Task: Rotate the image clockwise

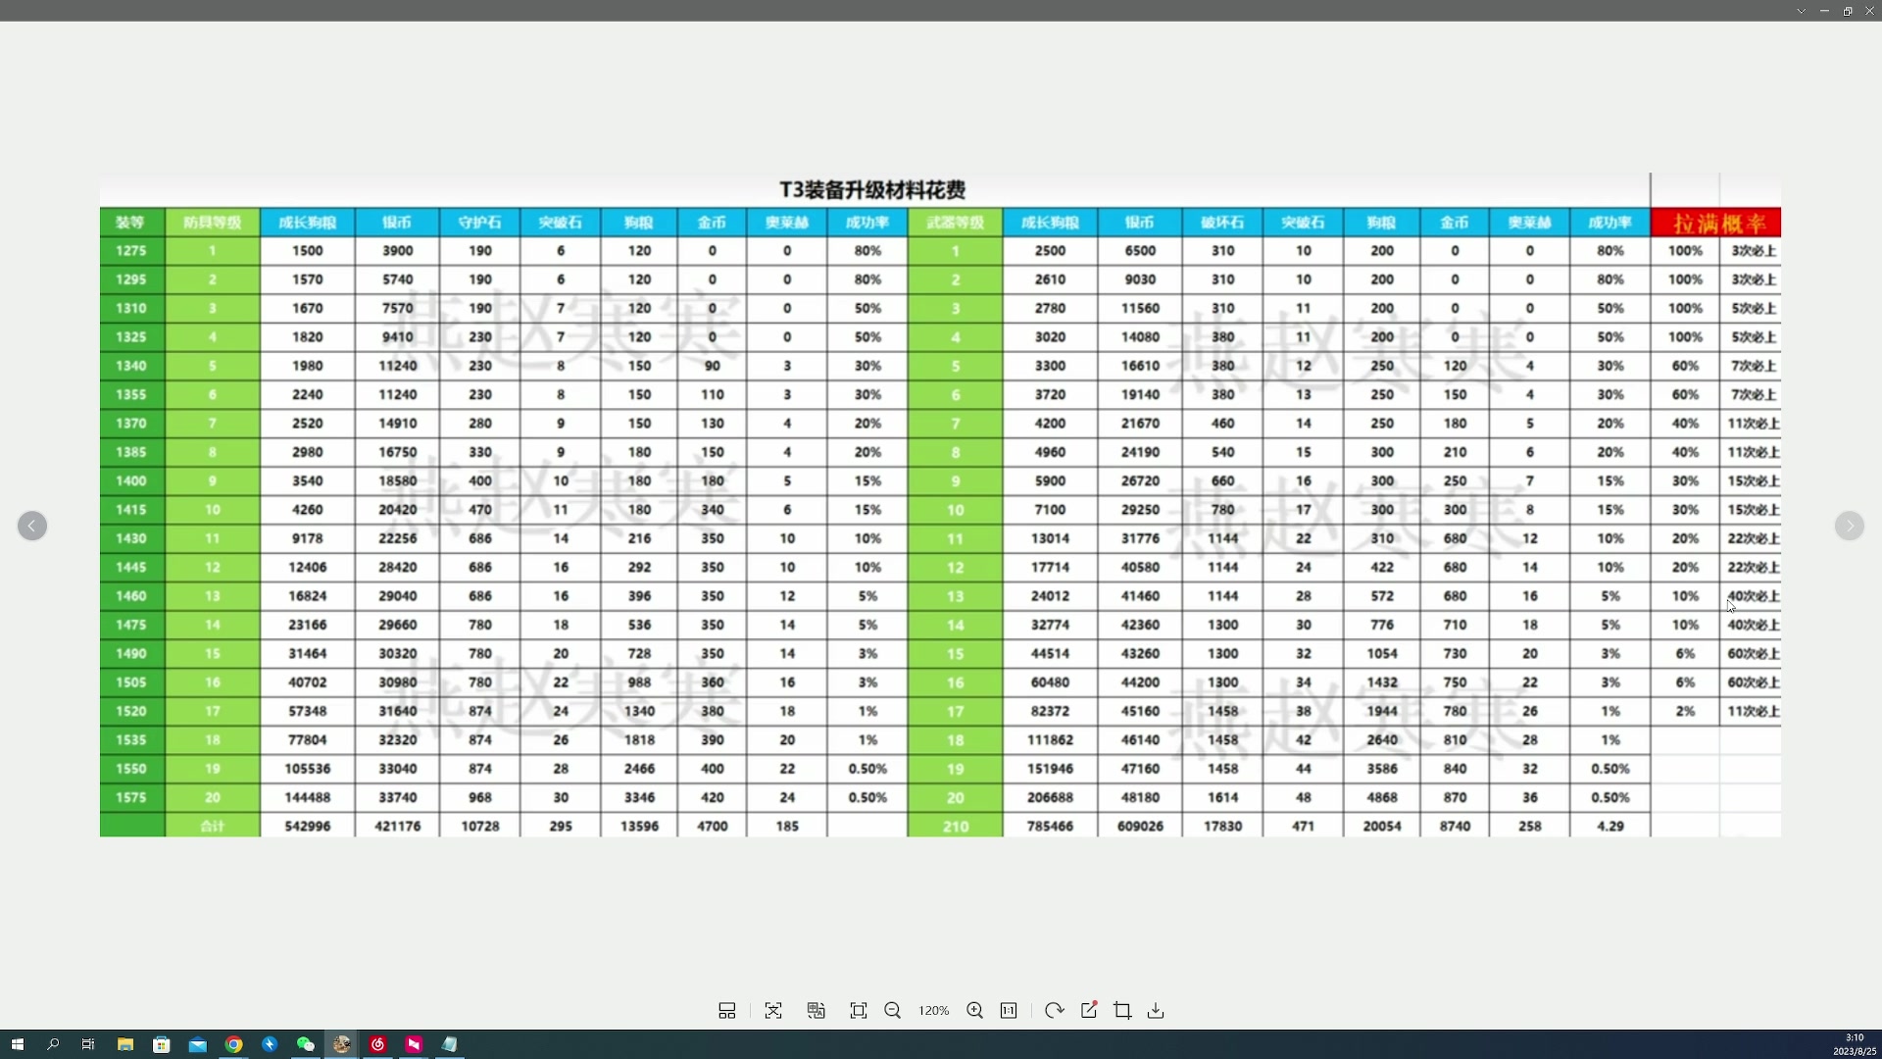Action: pyautogui.click(x=1054, y=1011)
